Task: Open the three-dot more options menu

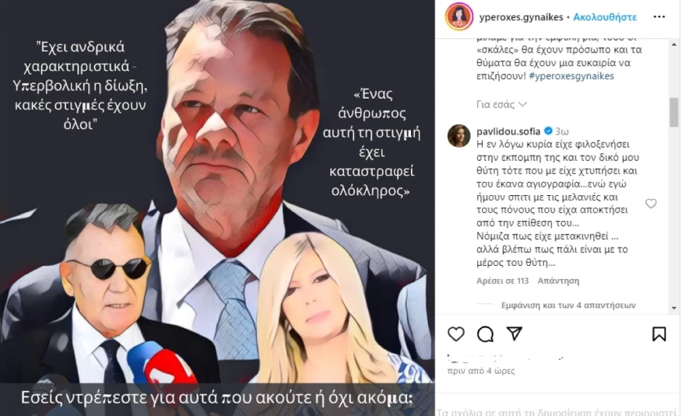Action: coord(659,16)
